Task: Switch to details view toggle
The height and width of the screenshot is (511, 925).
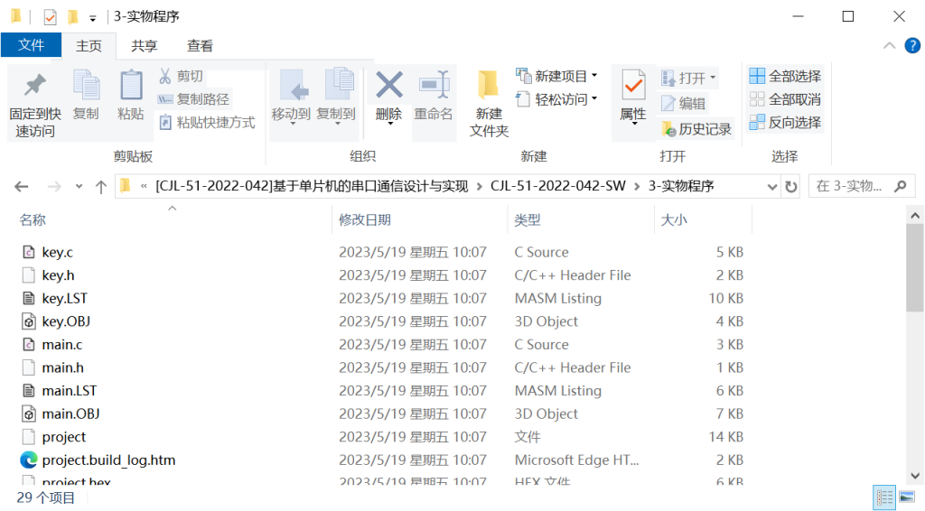Action: (x=883, y=497)
